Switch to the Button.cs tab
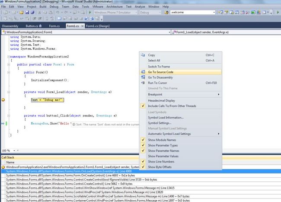 [34, 26]
